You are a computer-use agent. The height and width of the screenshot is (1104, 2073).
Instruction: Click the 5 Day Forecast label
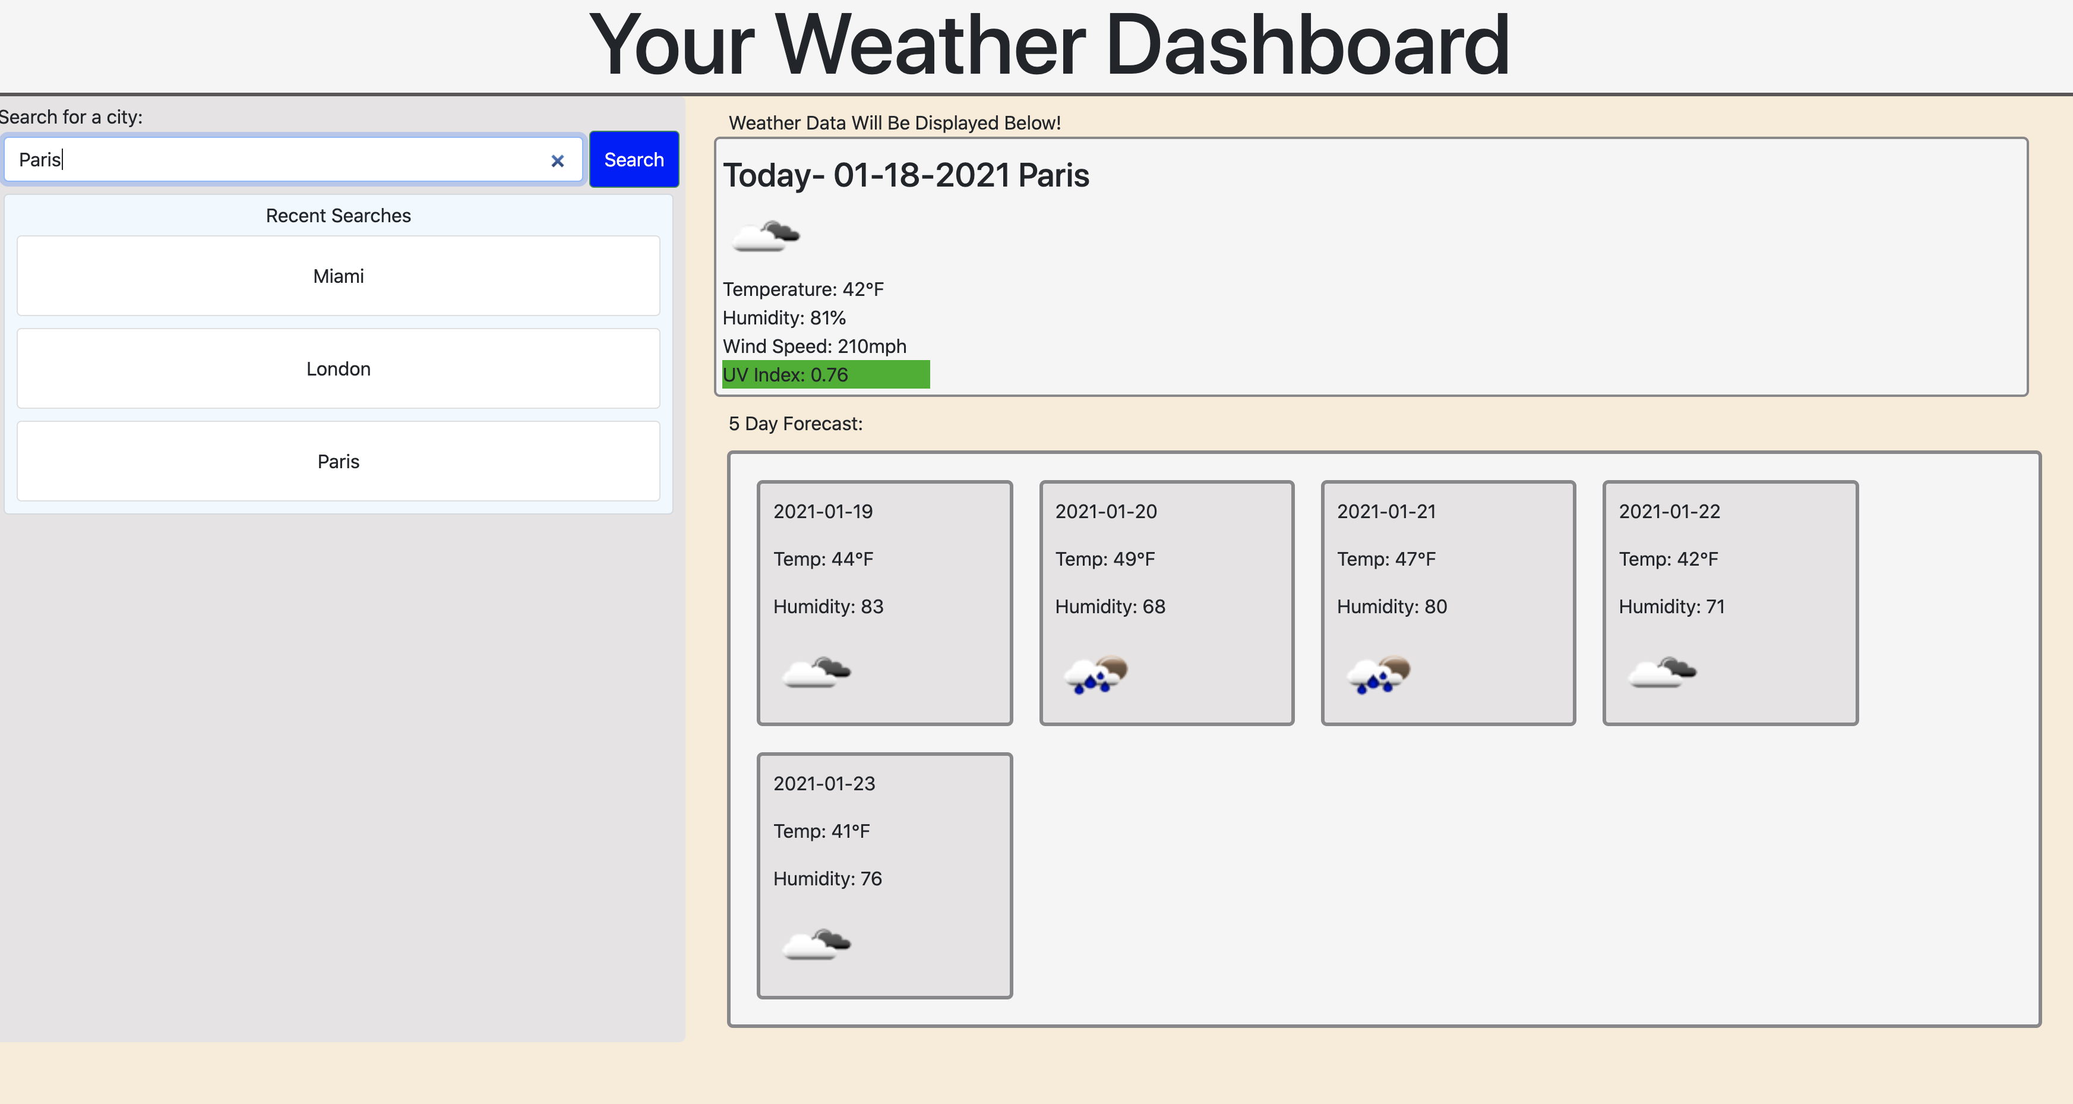[795, 424]
